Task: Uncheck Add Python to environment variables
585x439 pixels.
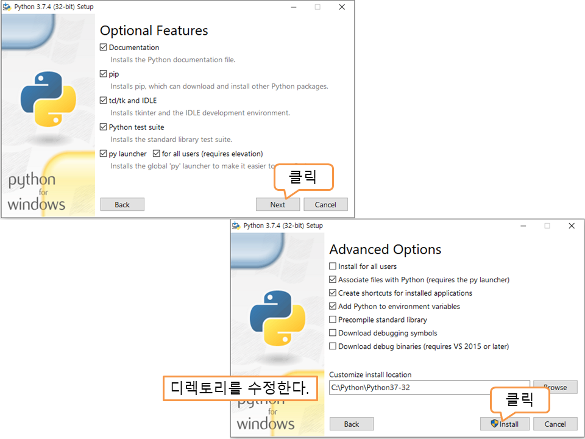Action: click(x=333, y=307)
